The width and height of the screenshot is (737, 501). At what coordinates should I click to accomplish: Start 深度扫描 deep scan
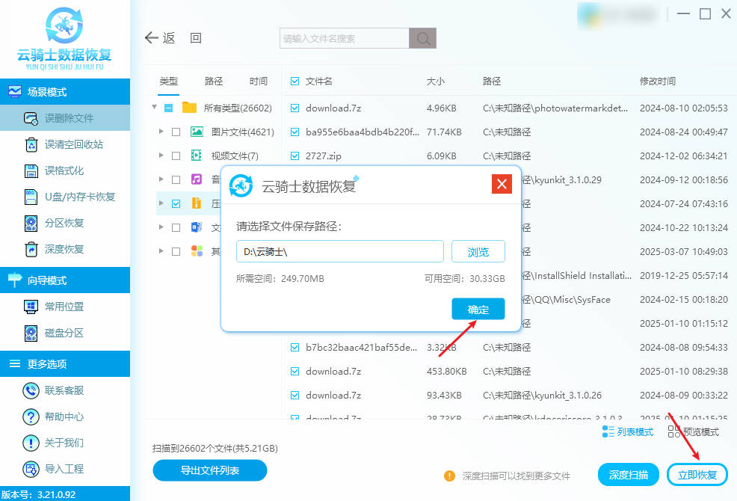coord(629,475)
